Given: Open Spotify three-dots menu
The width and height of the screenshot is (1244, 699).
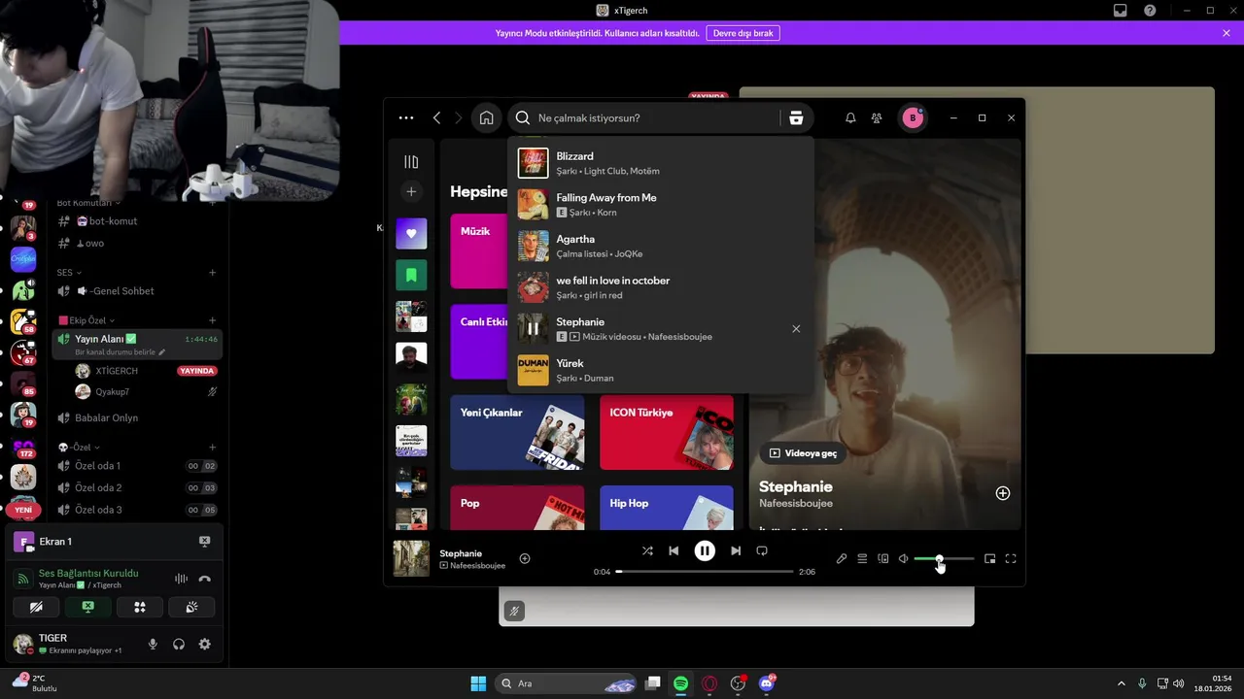Looking at the screenshot, I should [x=406, y=117].
